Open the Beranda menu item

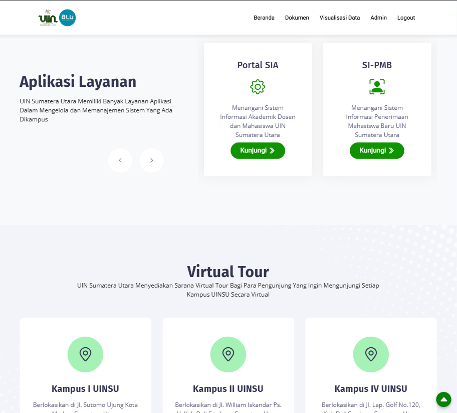point(264,18)
